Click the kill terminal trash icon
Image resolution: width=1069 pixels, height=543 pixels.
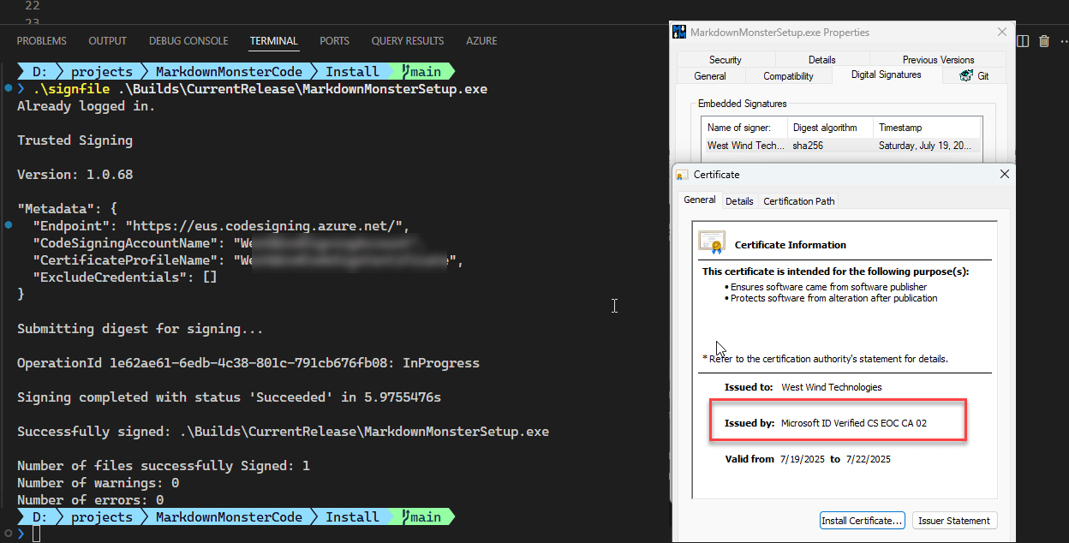point(1044,41)
